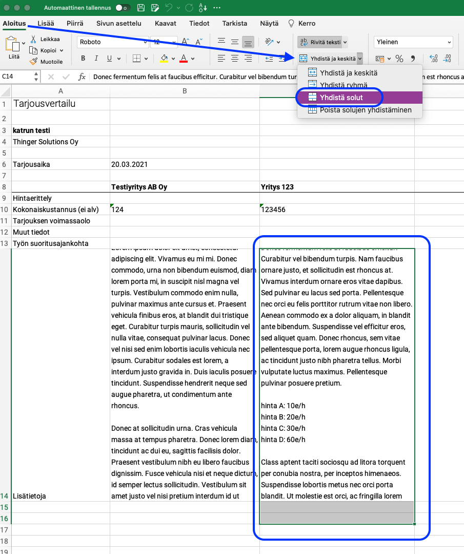
Task: Toggle center horizontal text alignment
Action: [235, 59]
